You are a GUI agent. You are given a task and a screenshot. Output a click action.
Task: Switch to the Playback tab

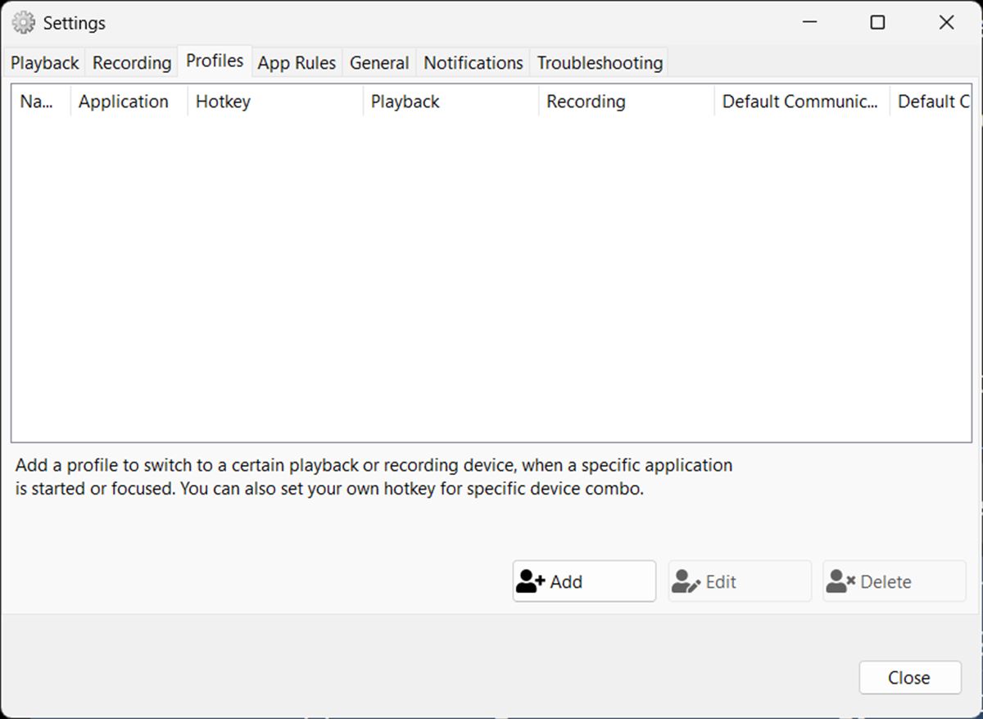click(x=45, y=63)
